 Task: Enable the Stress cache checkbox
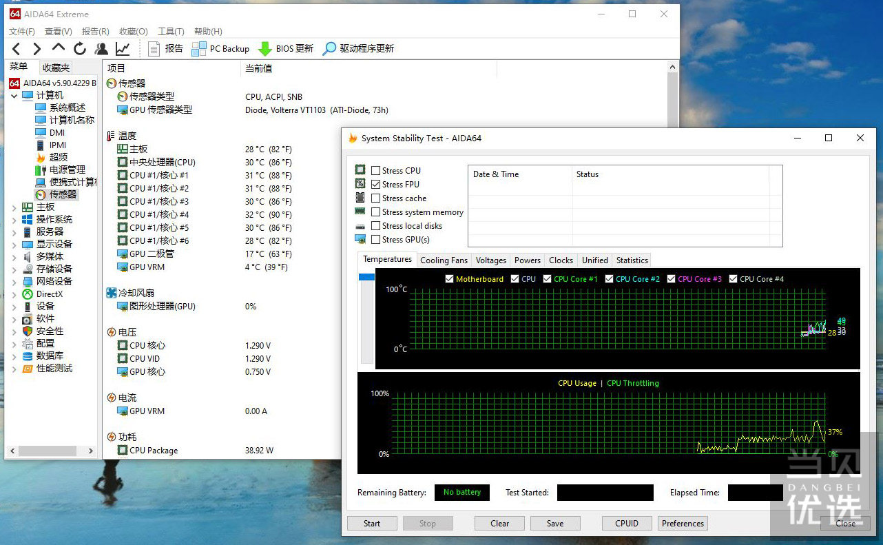pyautogui.click(x=375, y=198)
